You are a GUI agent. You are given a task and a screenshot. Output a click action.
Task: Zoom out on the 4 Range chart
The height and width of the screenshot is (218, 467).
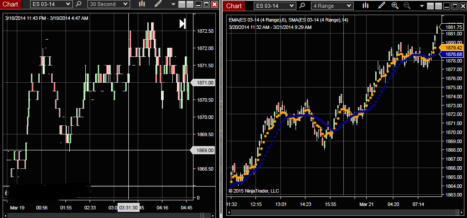pos(407,5)
